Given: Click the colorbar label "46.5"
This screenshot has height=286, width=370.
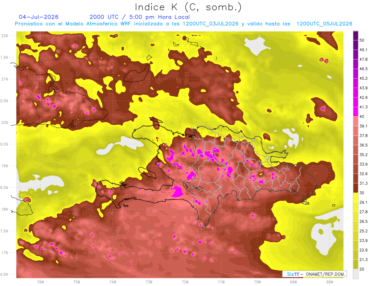Looking at the screenshot, I should [x=364, y=69].
